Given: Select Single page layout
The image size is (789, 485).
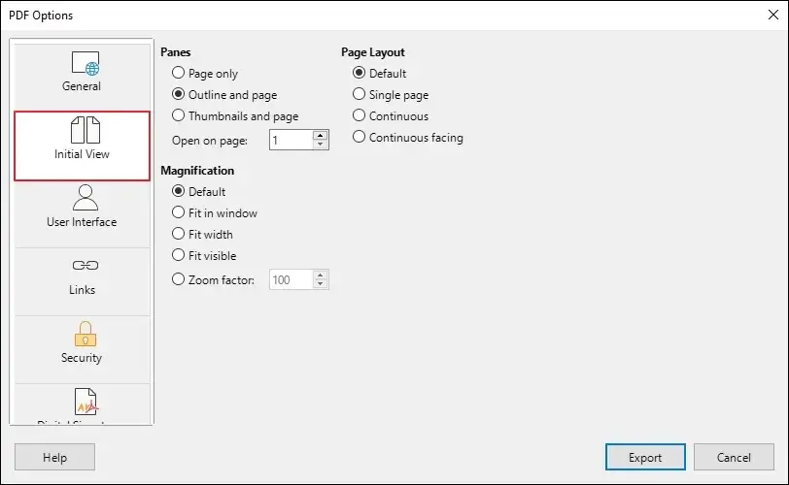Looking at the screenshot, I should [x=359, y=94].
